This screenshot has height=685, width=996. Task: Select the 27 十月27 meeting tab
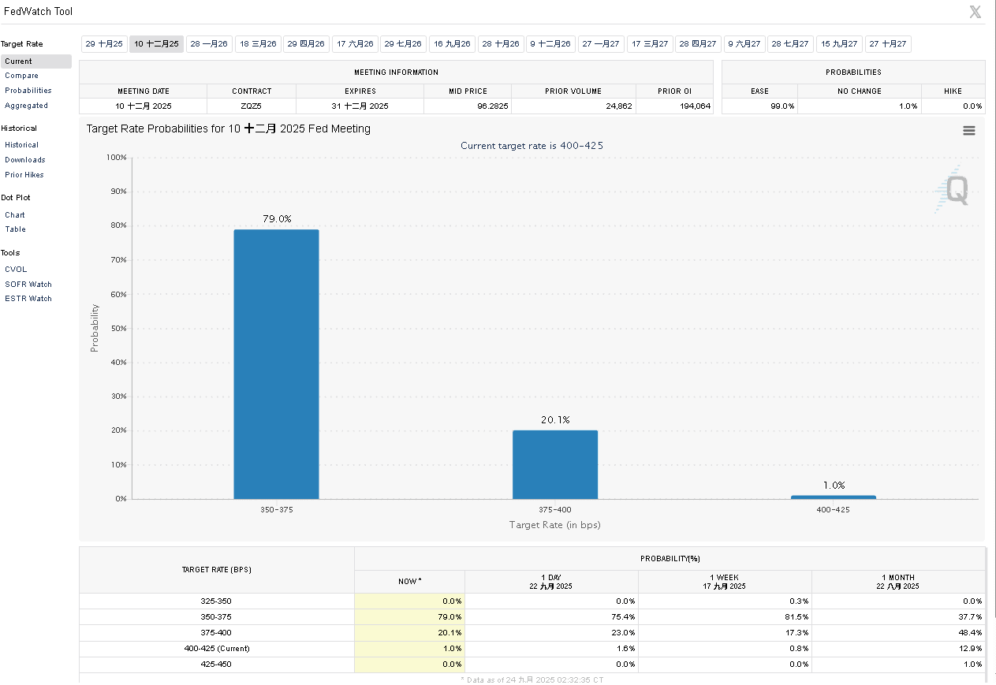tap(887, 44)
